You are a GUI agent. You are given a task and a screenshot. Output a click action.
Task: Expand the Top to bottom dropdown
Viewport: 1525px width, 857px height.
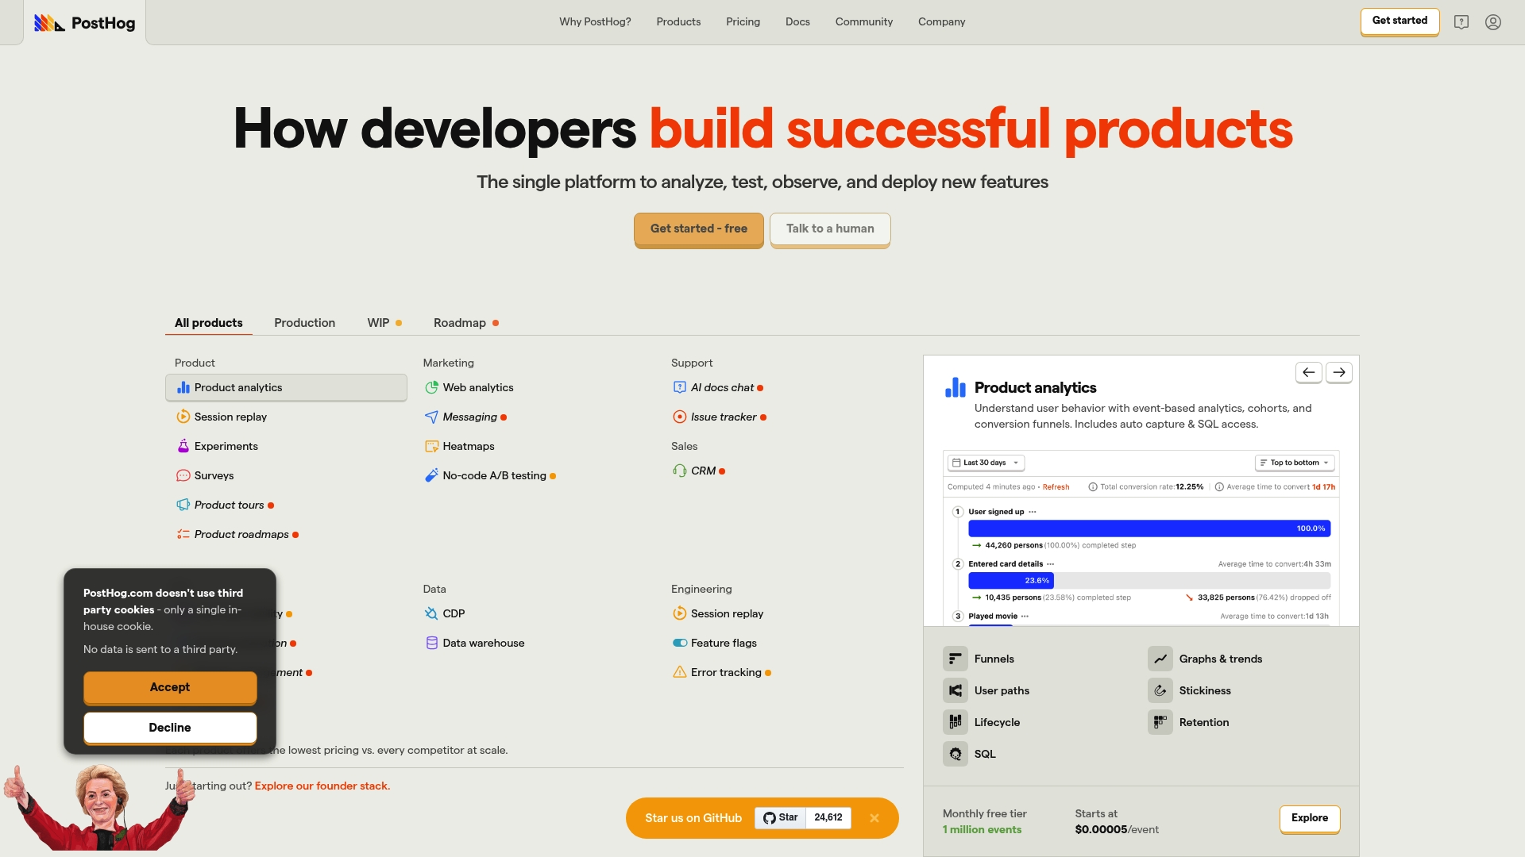pyautogui.click(x=1295, y=463)
